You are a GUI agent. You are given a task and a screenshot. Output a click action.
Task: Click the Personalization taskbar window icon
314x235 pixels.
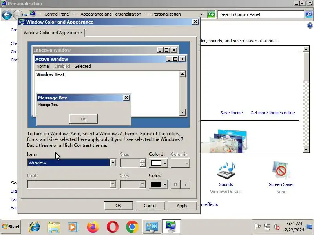[171, 227]
